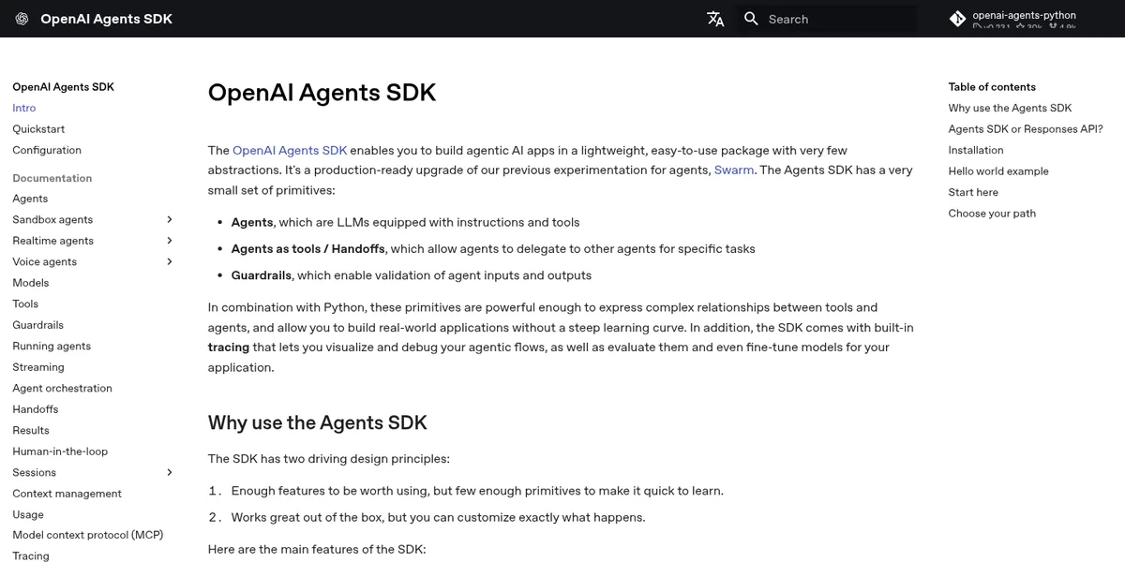Image resolution: width=1125 pixels, height=562 pixels.
Task: Open the Models page
Action: point(31,283)
